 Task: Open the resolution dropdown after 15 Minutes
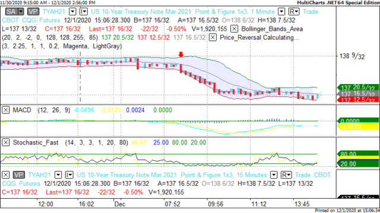click(x=274, y=175)
